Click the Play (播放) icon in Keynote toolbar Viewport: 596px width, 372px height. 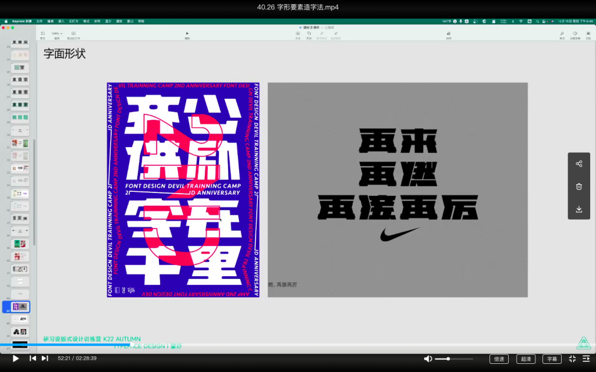pos(187,34)
